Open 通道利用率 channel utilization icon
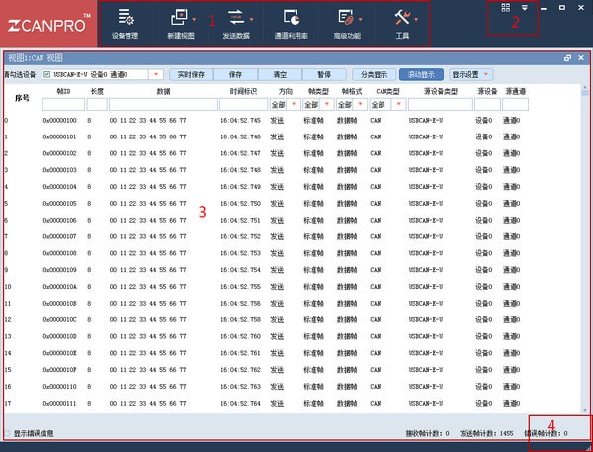This screenshot has width=593, height=452. [x=291, y=22]
